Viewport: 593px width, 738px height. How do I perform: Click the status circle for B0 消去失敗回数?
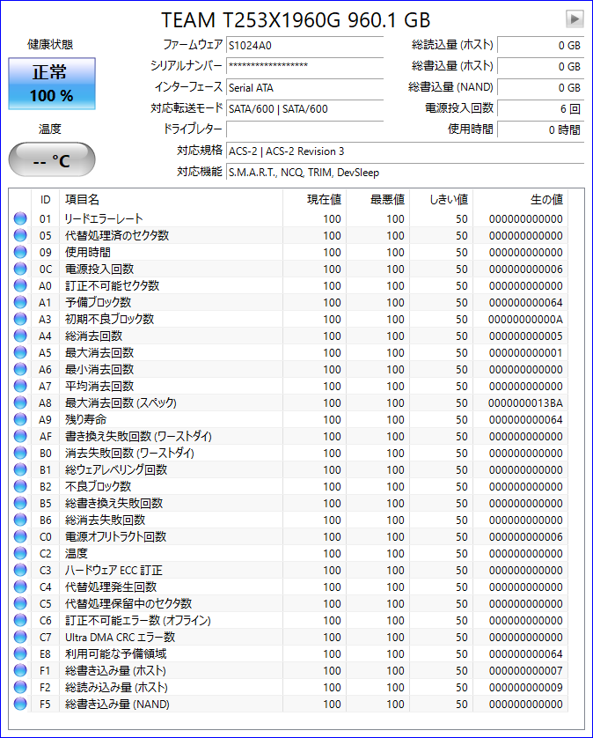(x=20, y=453)
